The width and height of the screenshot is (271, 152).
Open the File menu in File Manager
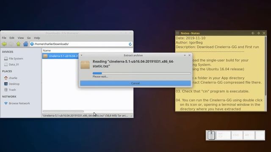[4, 38]
